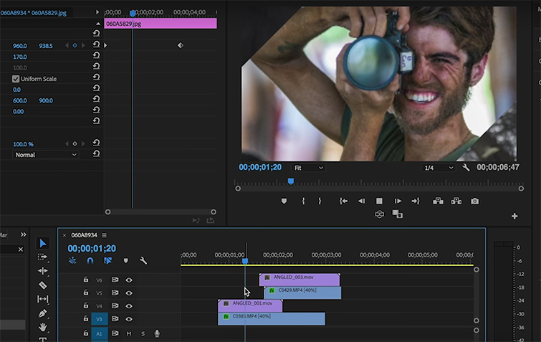The width and height of the screenshot is (541, 342).
Task: Uncheck the Uniform Scale checkbox
Action: (x=16, y=79)
